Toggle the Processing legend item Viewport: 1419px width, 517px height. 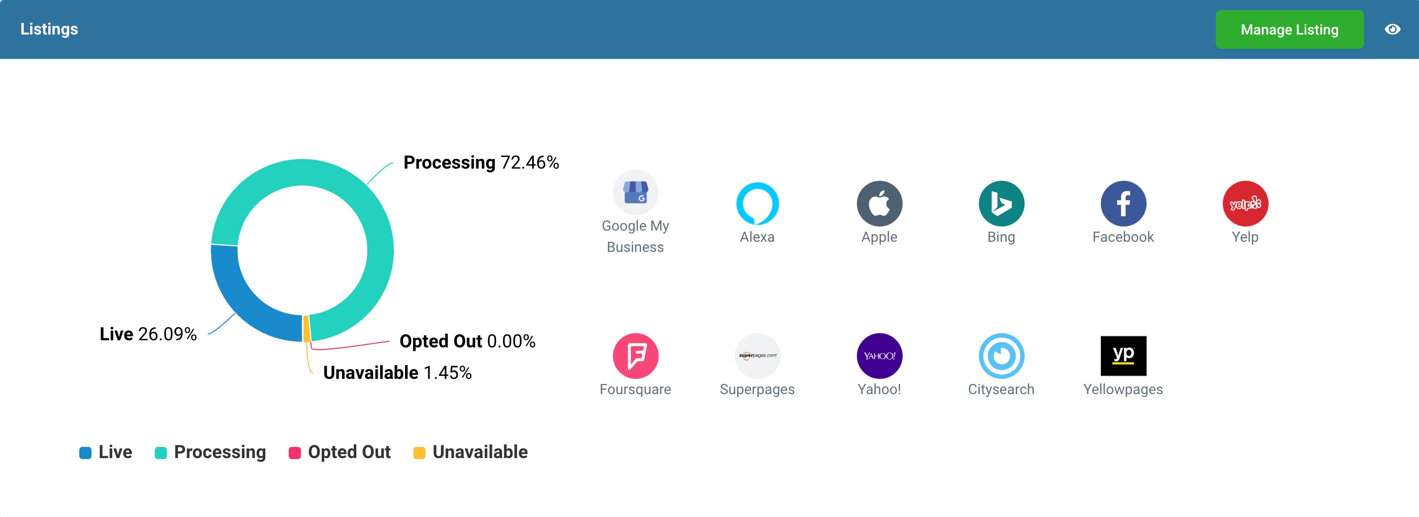click(x=210, y=452)
